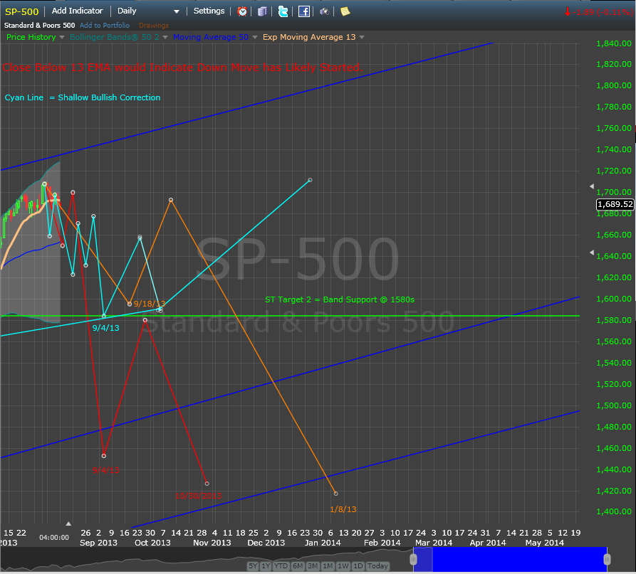This screenshot has height=574, width=636.
Task: Open the Daily timeframe dropdown
Action: coord(148,11)
